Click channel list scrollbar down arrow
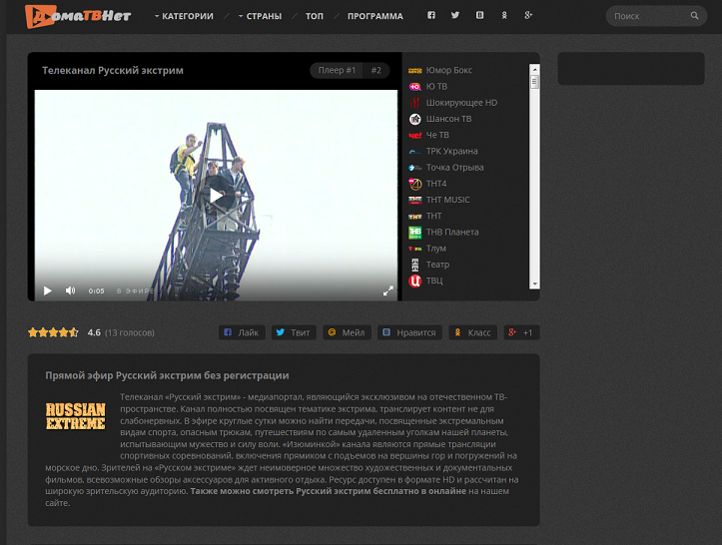This screenshot has width=722, height=545. 534,284
